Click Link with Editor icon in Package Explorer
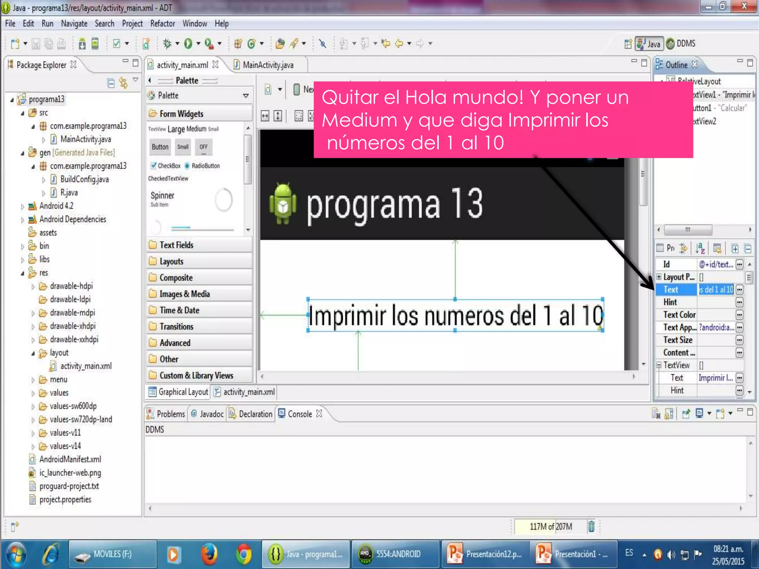The height and width of the screenshot is (569, 759). (x=123, y=83)
